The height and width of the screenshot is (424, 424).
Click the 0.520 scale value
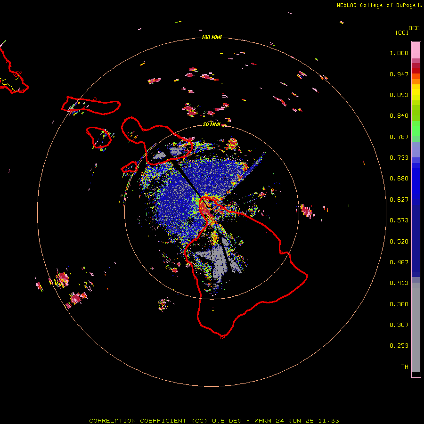point(399,242)
